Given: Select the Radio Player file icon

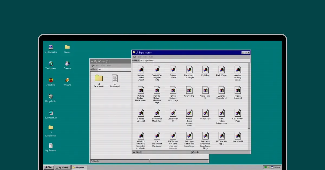Looking at the screenshot, I should 222,69.
